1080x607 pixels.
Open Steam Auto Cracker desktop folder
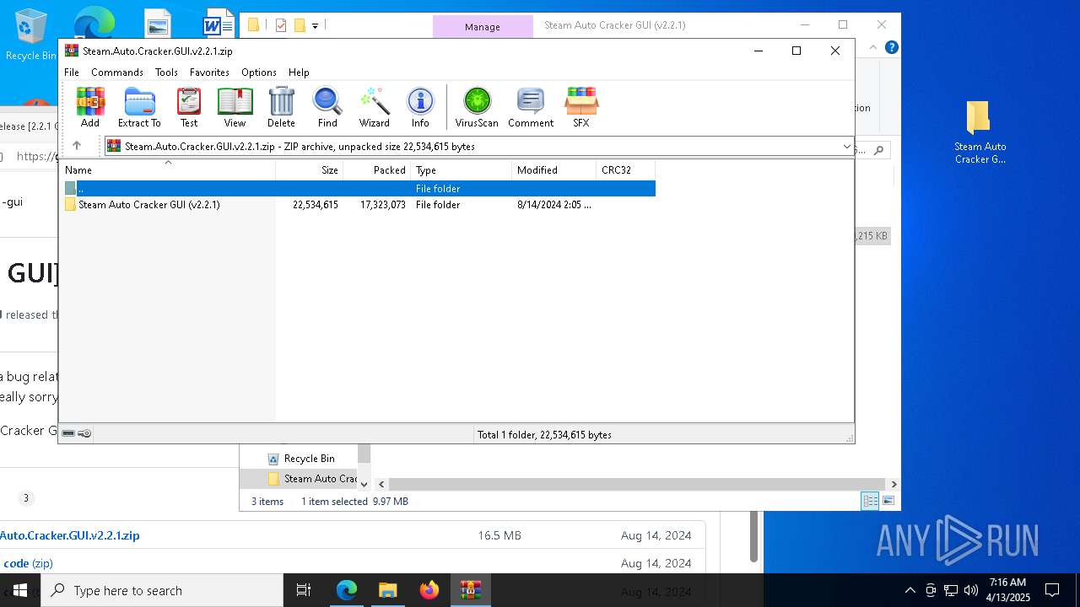pos(979,132)
